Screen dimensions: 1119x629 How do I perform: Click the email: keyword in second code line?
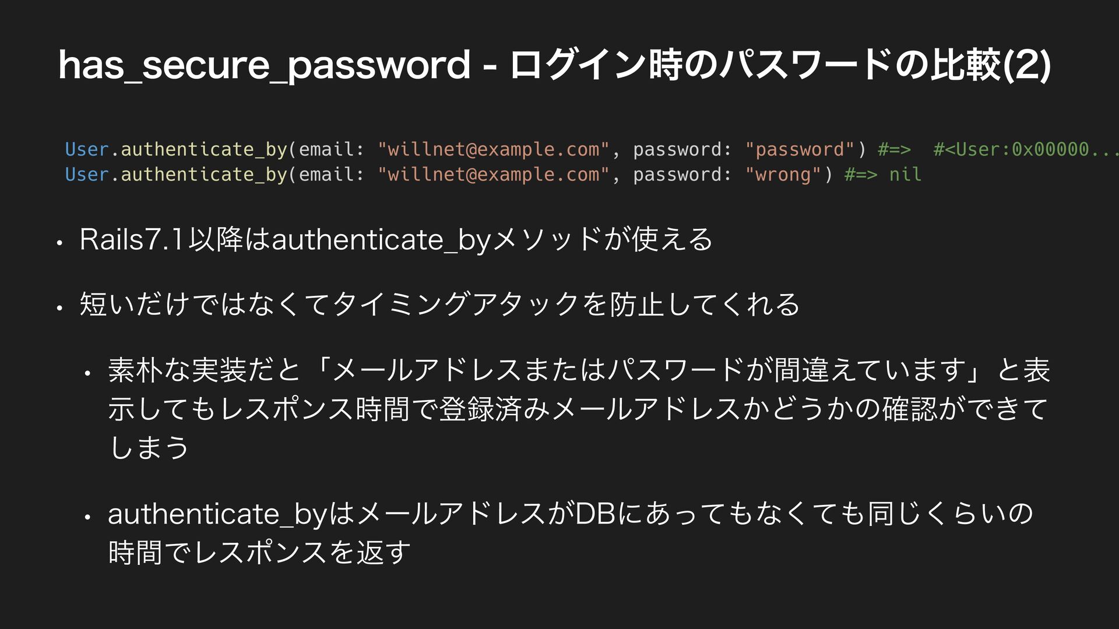pos(331,174)
